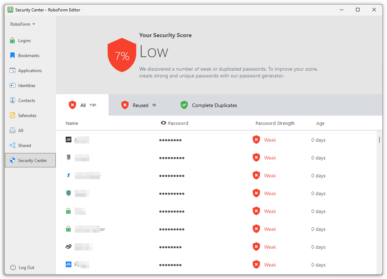The height and width of the screenshot is (279, 387).
Task: Click the green padlock beside name ending 'or'
Action: (x=68, y=229)
